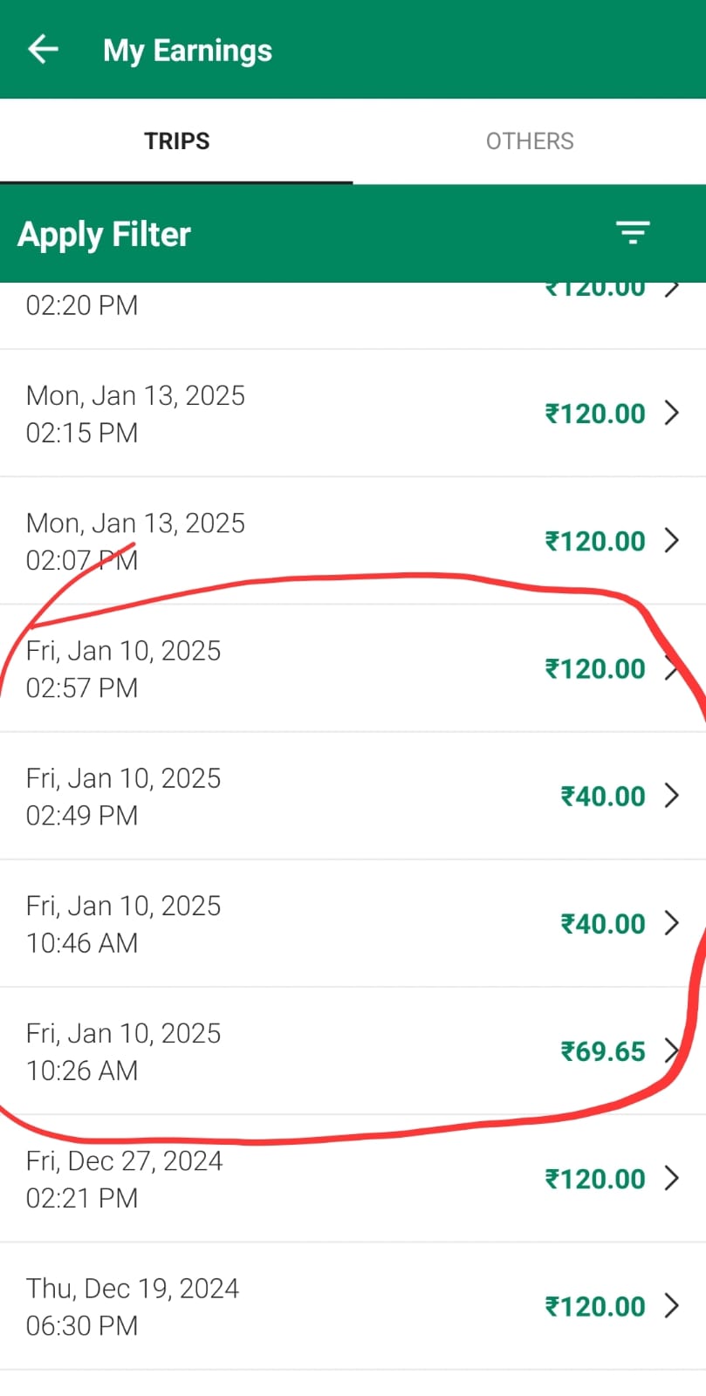The height and width of the screenshot is (1396, 706).
Task: Open chevron for Dec 27 02:21 PM trip
Action: coord(671,1179)
